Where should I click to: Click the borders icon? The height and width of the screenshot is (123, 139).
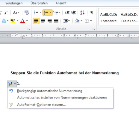coord(87,21)
